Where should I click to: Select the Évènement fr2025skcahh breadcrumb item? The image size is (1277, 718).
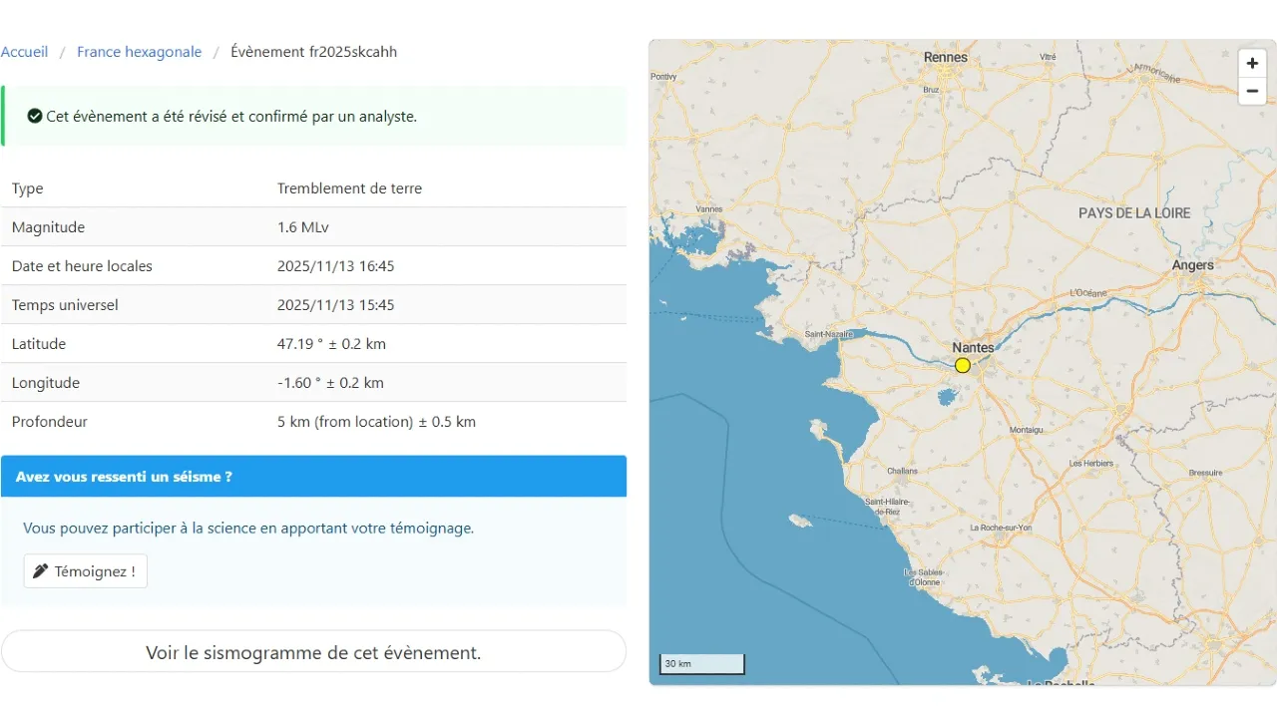click(x=313, y=52)
